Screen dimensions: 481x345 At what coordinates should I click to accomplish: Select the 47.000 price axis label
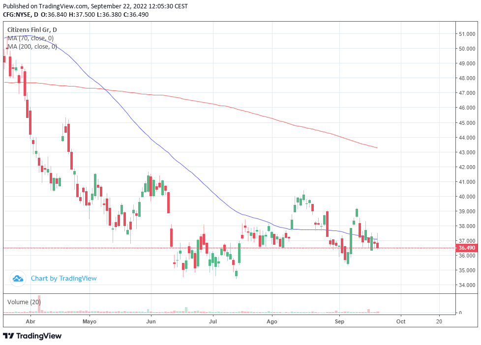[467, 93]
